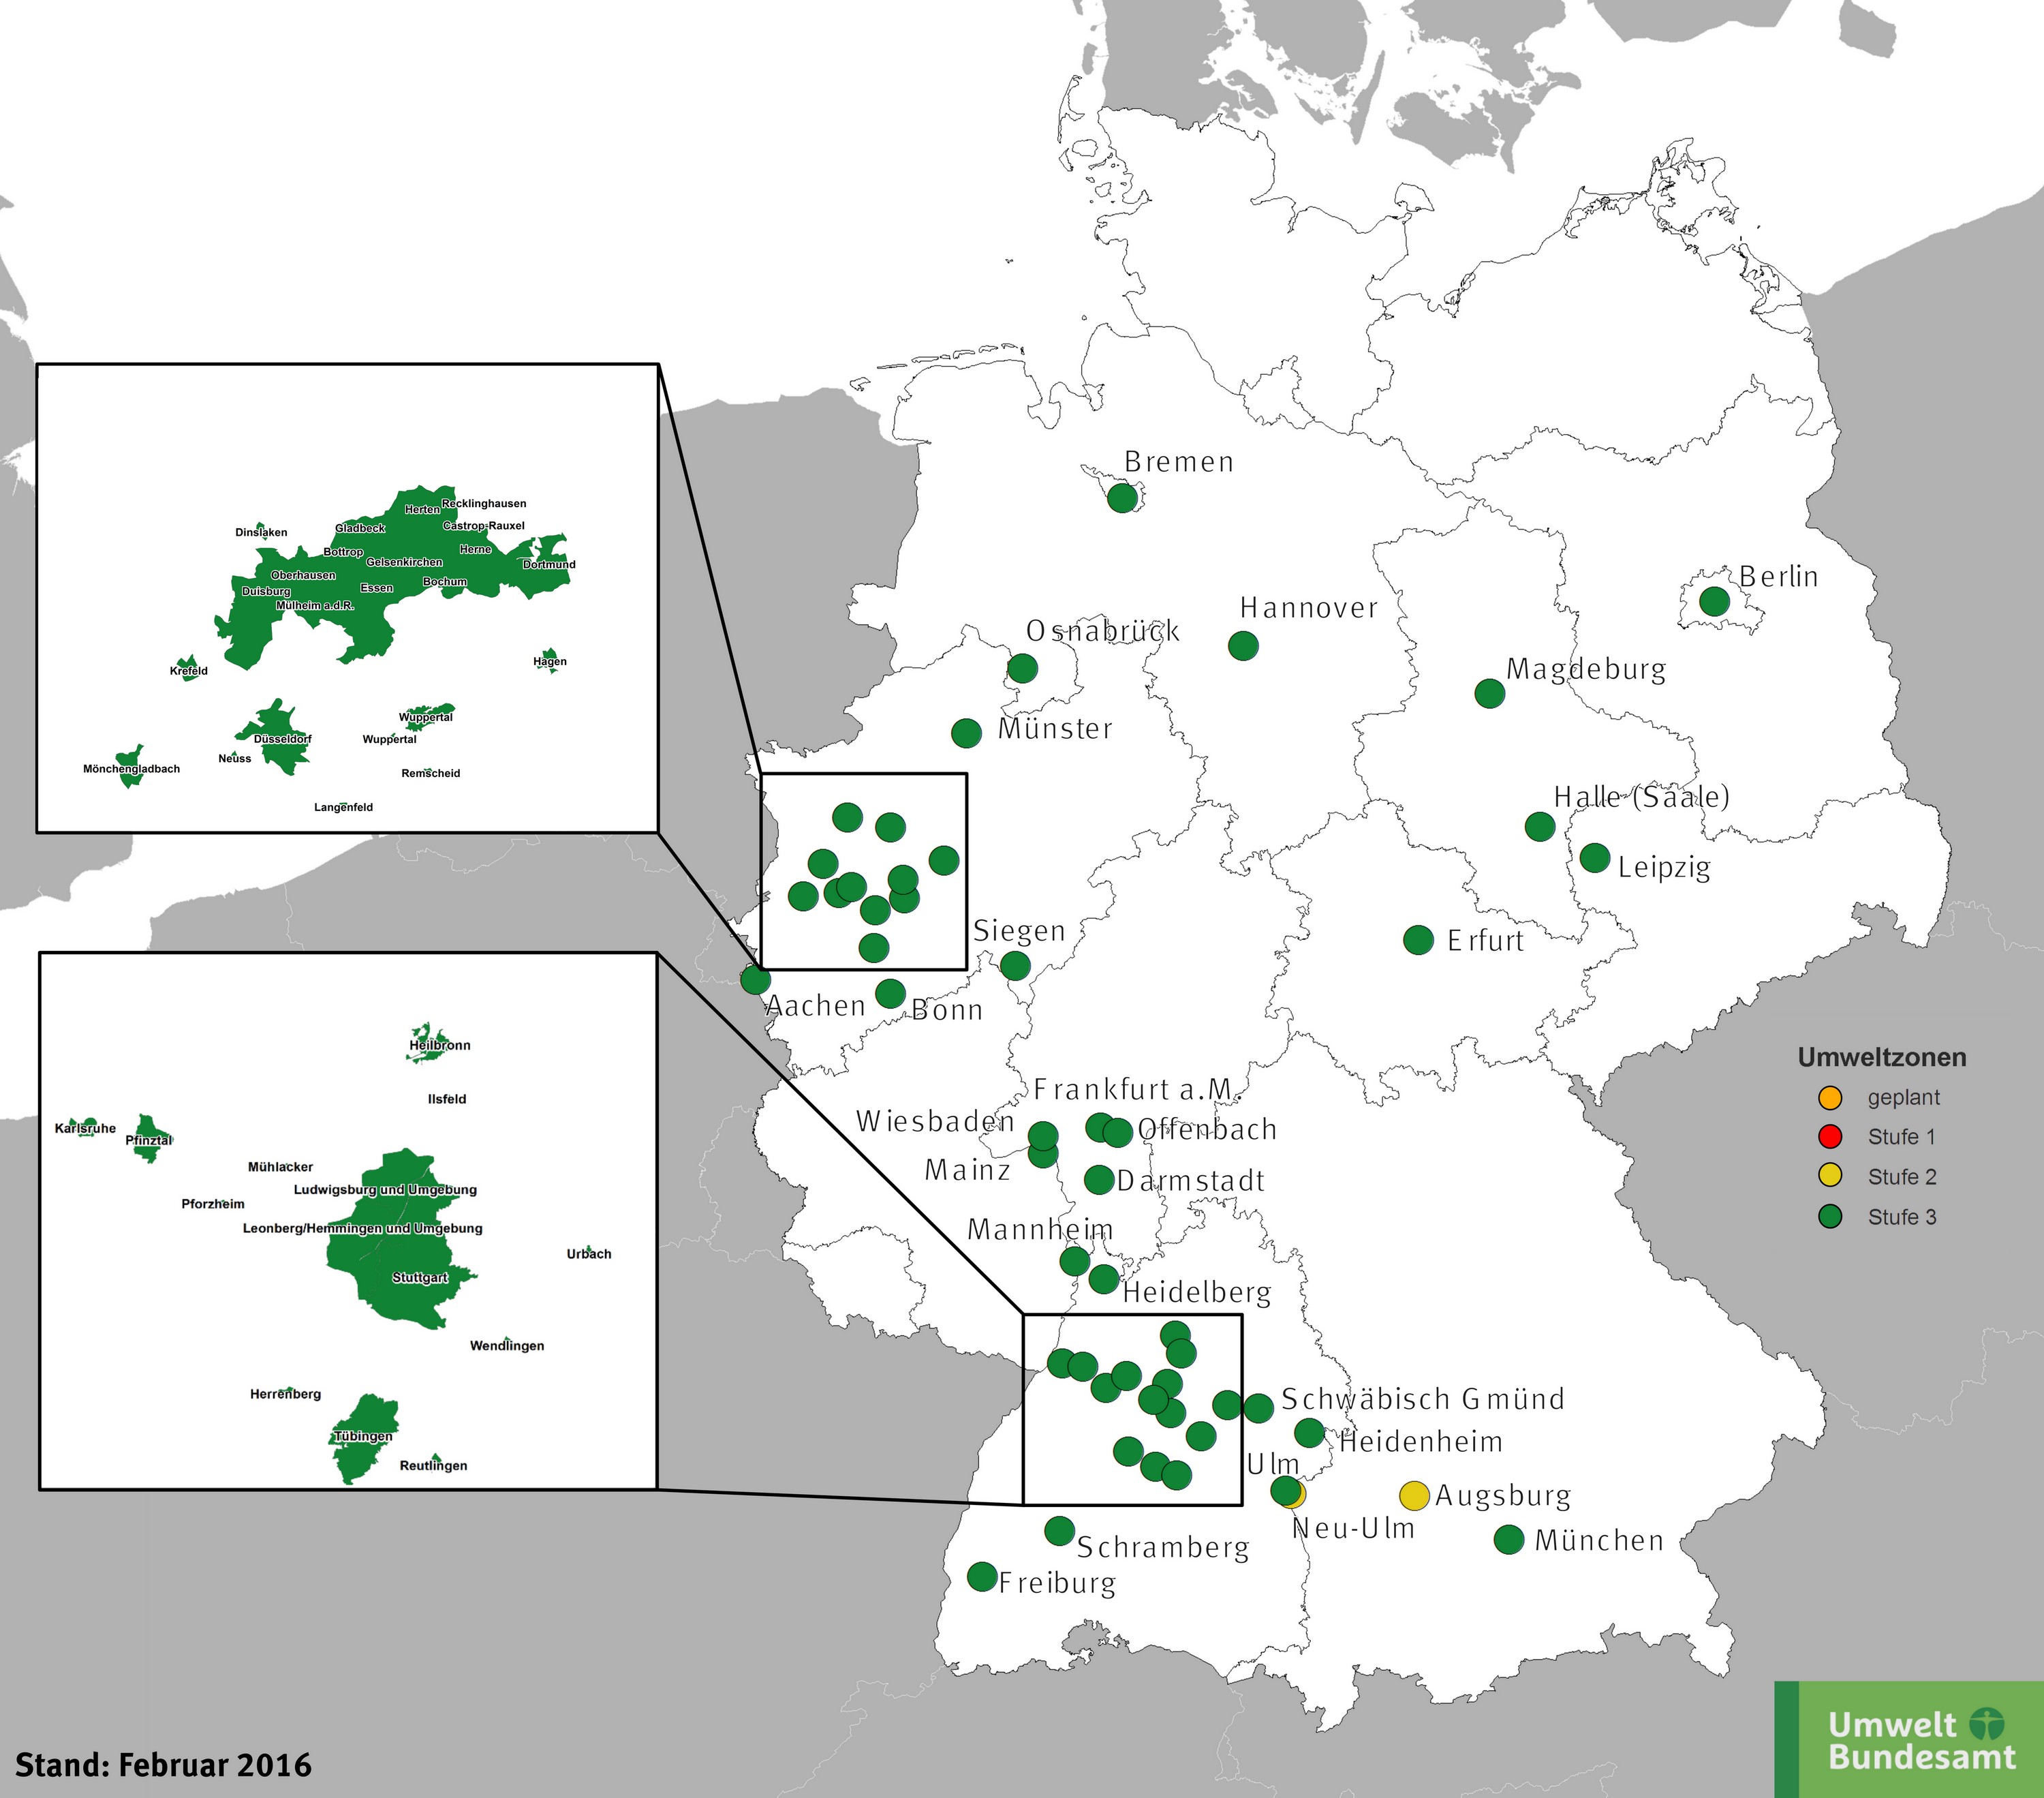Click the Heidenheim green marker

1309,1433
